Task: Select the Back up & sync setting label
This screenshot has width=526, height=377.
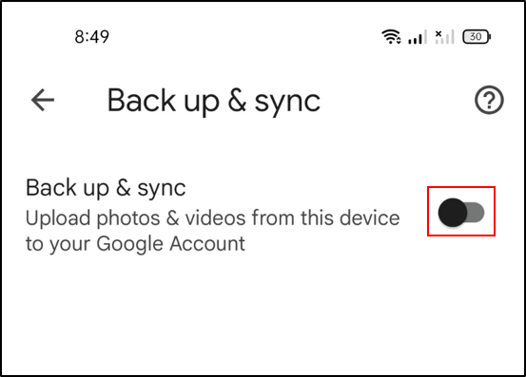Action: click(106, 188)
